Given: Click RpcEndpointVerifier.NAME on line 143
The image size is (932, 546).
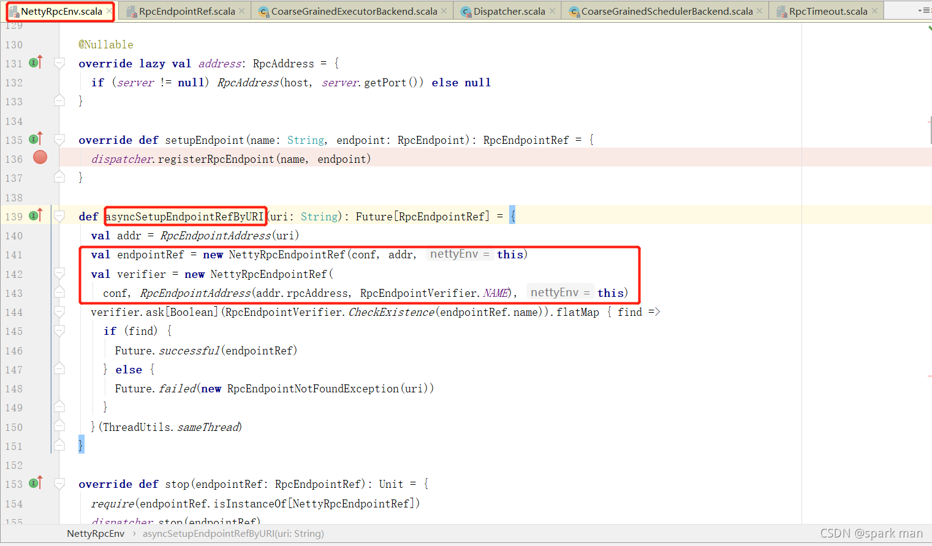Looking at the screenshot, I should click(x=435, y=293).
